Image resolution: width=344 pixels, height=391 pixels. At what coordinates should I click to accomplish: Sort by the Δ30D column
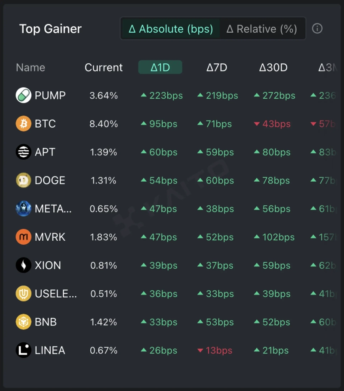pos(273,67)
